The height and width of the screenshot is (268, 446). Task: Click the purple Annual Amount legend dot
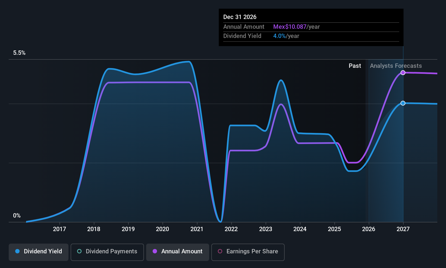coord(155,251)
